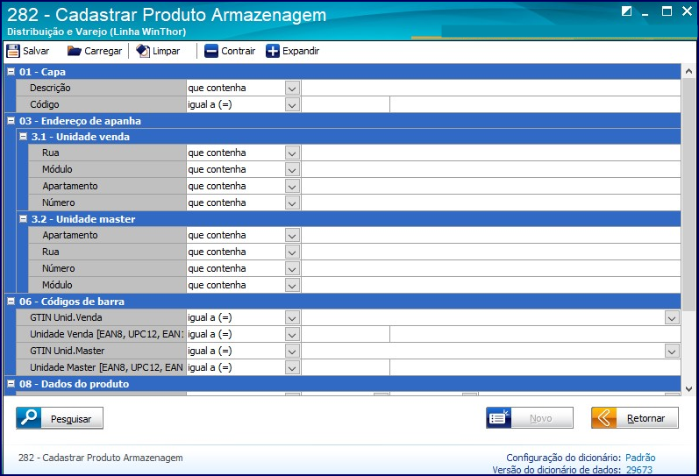
Task: Open GTIN Unid.Master value dropdown arrow
Action: (x=672, y=352)
